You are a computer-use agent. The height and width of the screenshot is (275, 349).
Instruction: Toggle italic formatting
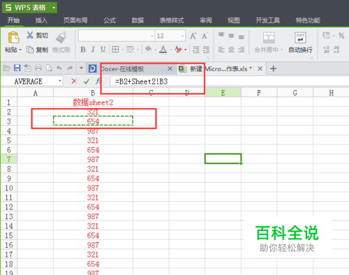[93, 50]
